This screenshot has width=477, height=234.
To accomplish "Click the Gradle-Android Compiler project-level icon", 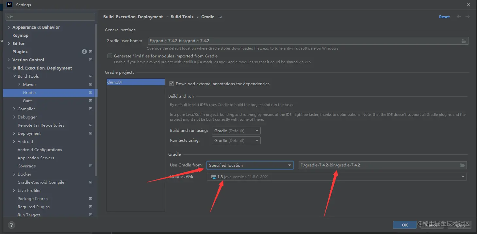I will [90, 182].
